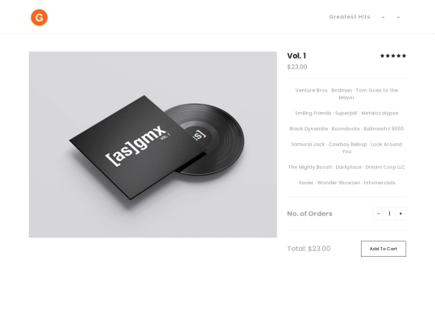Select the Mighty Boosh track line
This screenshot has height=326, width=435.
coord(346,167)
